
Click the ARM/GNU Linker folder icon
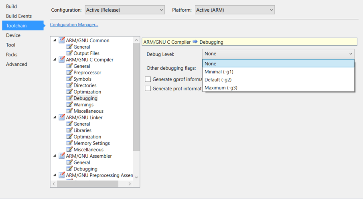click(x=62, y=118)
